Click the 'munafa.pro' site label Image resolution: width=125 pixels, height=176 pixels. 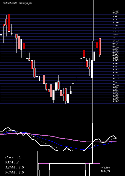tap(26, 3)
